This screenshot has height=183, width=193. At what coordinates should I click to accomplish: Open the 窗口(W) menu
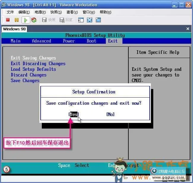click(x=89, y=12)
